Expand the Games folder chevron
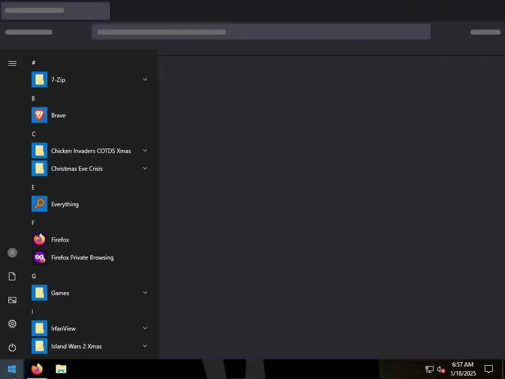 coord(145,293)
